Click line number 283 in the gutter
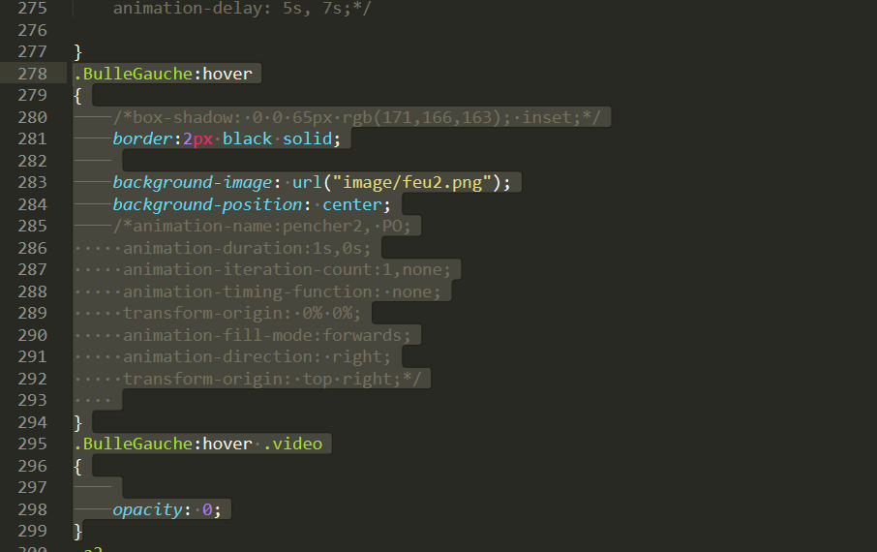Viewport: 877px width, 552px height. [33, 182]
